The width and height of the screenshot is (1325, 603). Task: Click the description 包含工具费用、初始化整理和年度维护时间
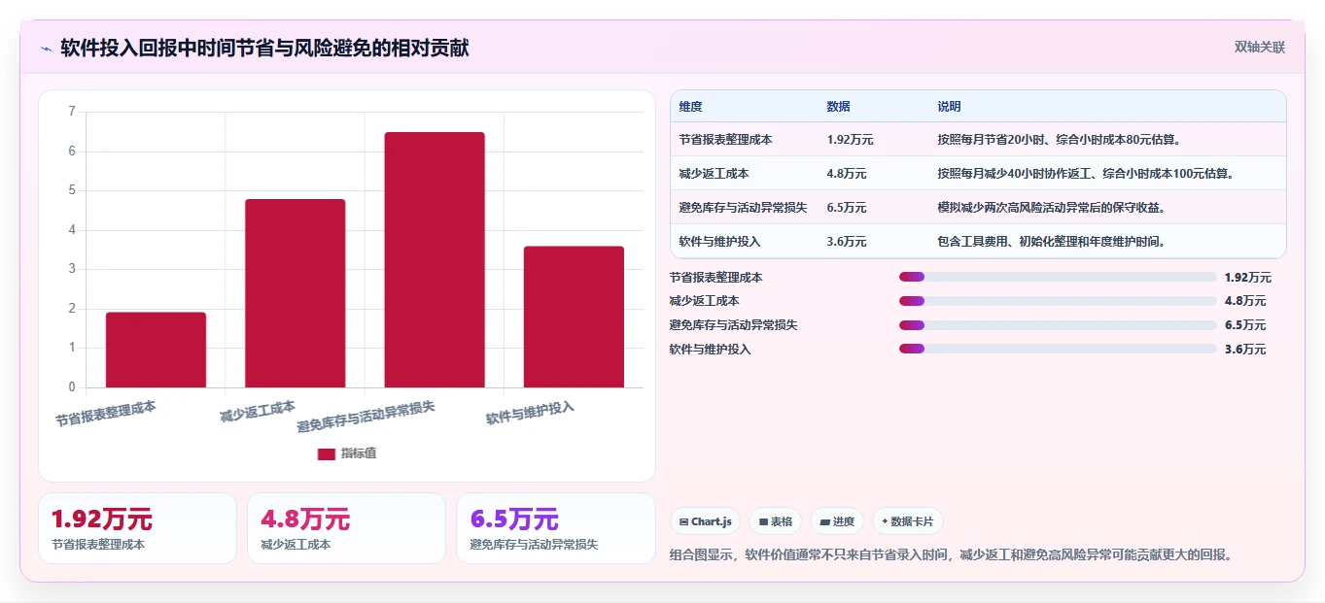pyautogui.click(x=1052, y=242)
